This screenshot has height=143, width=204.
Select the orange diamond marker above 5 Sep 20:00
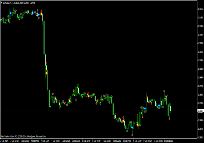89,96
